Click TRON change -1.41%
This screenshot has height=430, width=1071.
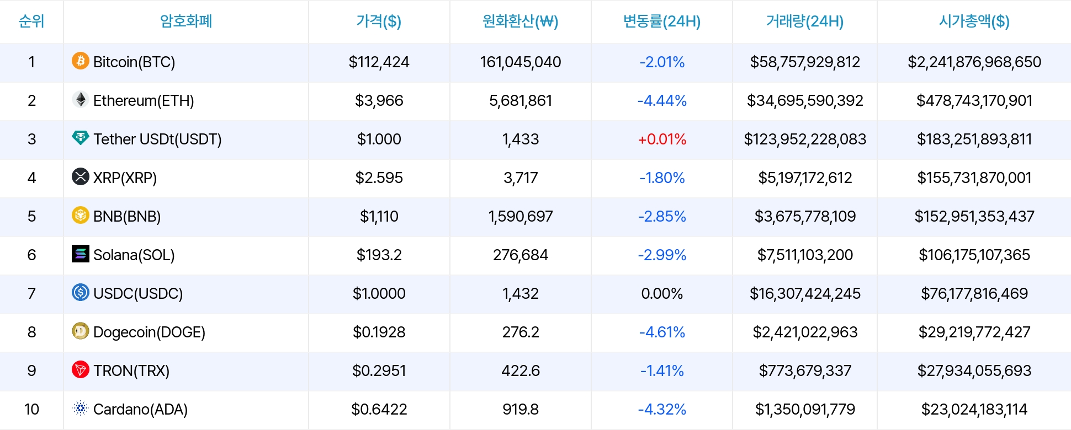[x=662, y=371]
